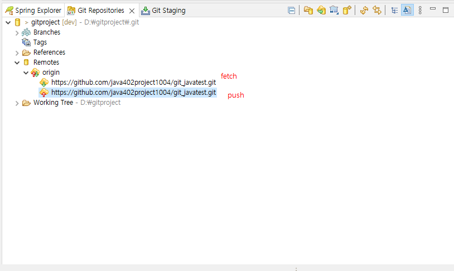Image resolution: width=454 pixels, height=271 pixels.
Task: Open the Git Staging tab
Action: click(x=163, y=11)
